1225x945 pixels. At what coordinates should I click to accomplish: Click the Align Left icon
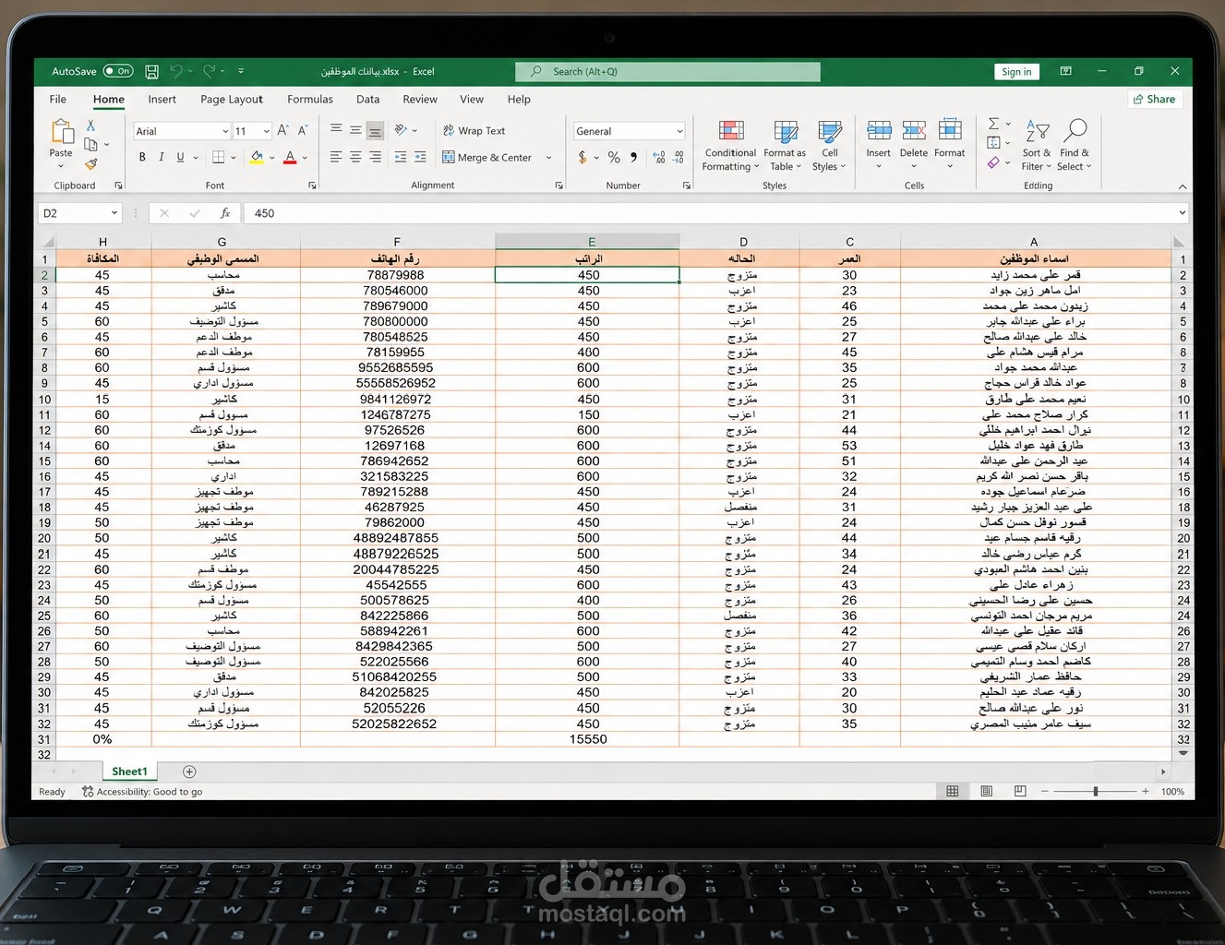point(336,158)
